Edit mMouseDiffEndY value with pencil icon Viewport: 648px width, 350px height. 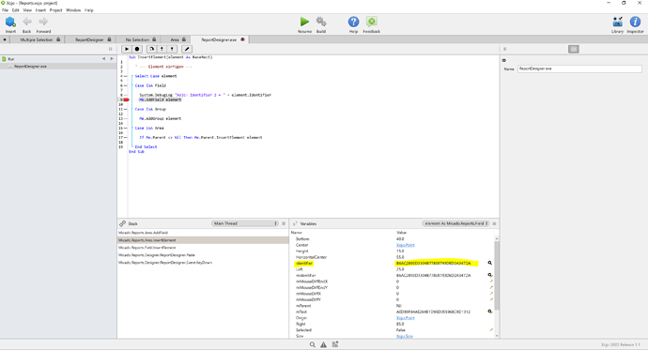tap(491, 288)
